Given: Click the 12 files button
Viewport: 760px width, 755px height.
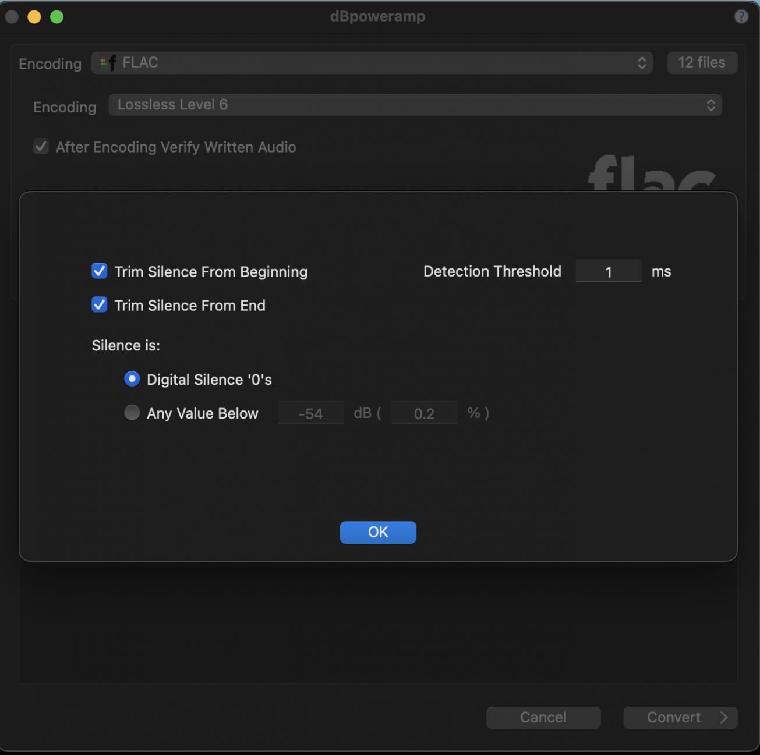Looking at the screenshot, I should click(702, 63).
